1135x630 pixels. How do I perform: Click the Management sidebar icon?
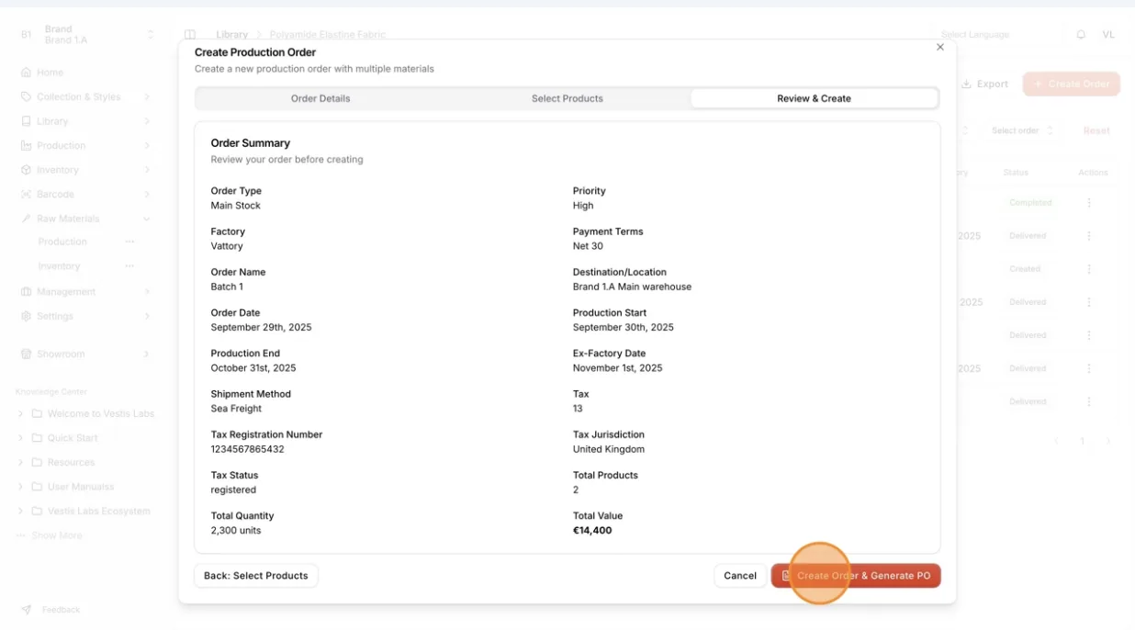(x=26, y=291)
